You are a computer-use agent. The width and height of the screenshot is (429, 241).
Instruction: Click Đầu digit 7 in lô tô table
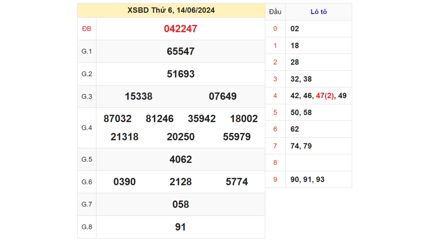(275, 146)
